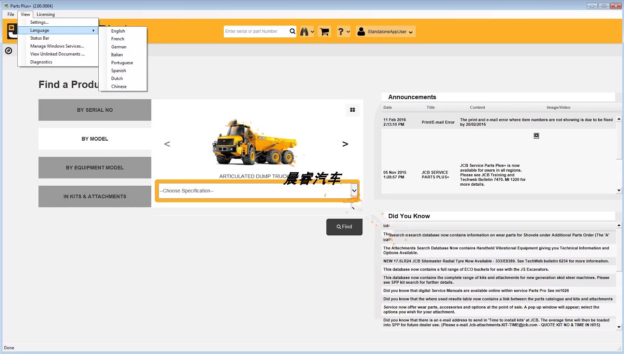Click the View menu
Screen dimensions: 624x354
tap(26, 14)
